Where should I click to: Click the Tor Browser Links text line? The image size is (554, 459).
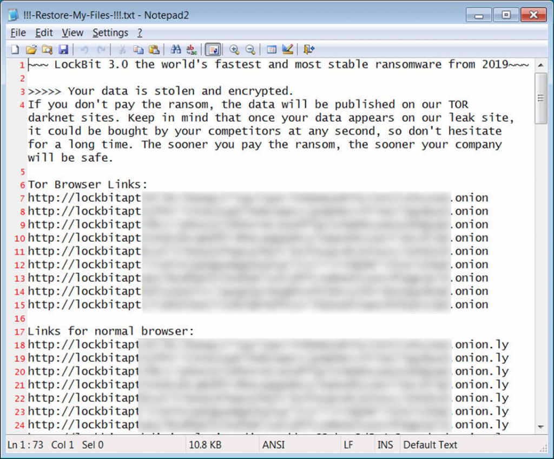tap(88, 184)
